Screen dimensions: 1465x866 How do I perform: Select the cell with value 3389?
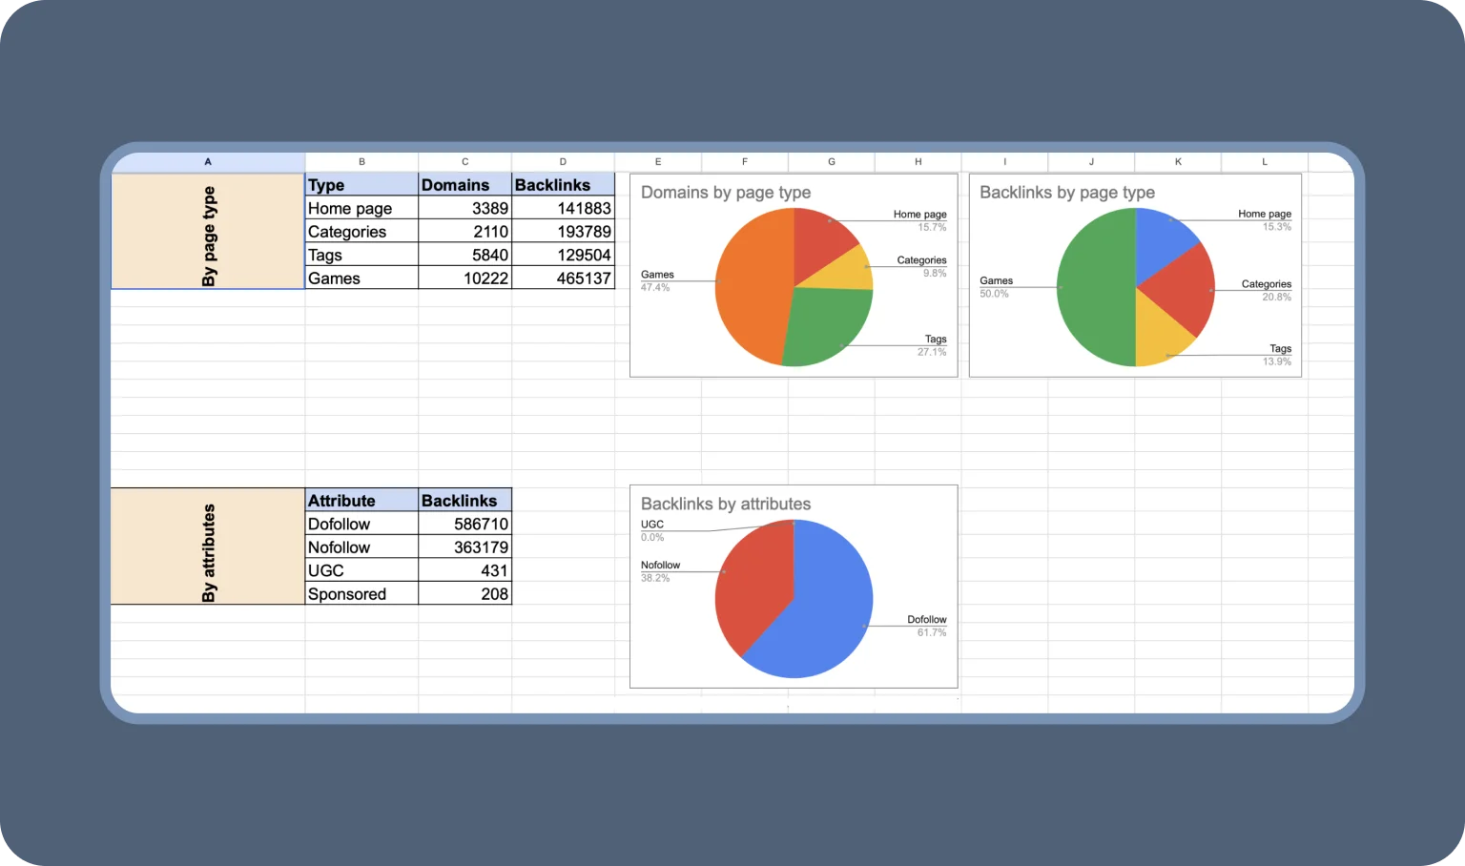464,208
